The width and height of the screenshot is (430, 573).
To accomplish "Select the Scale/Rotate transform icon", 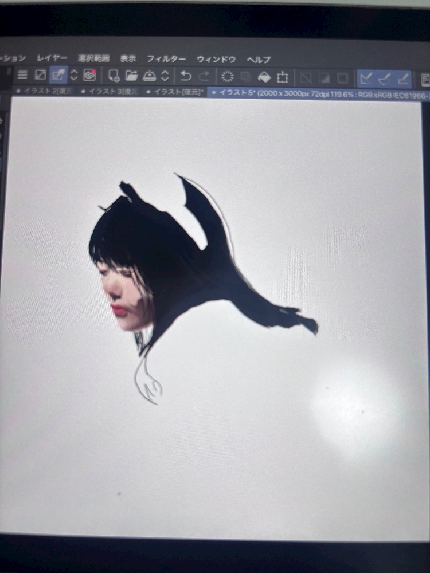I will click(x=282, y=77).
